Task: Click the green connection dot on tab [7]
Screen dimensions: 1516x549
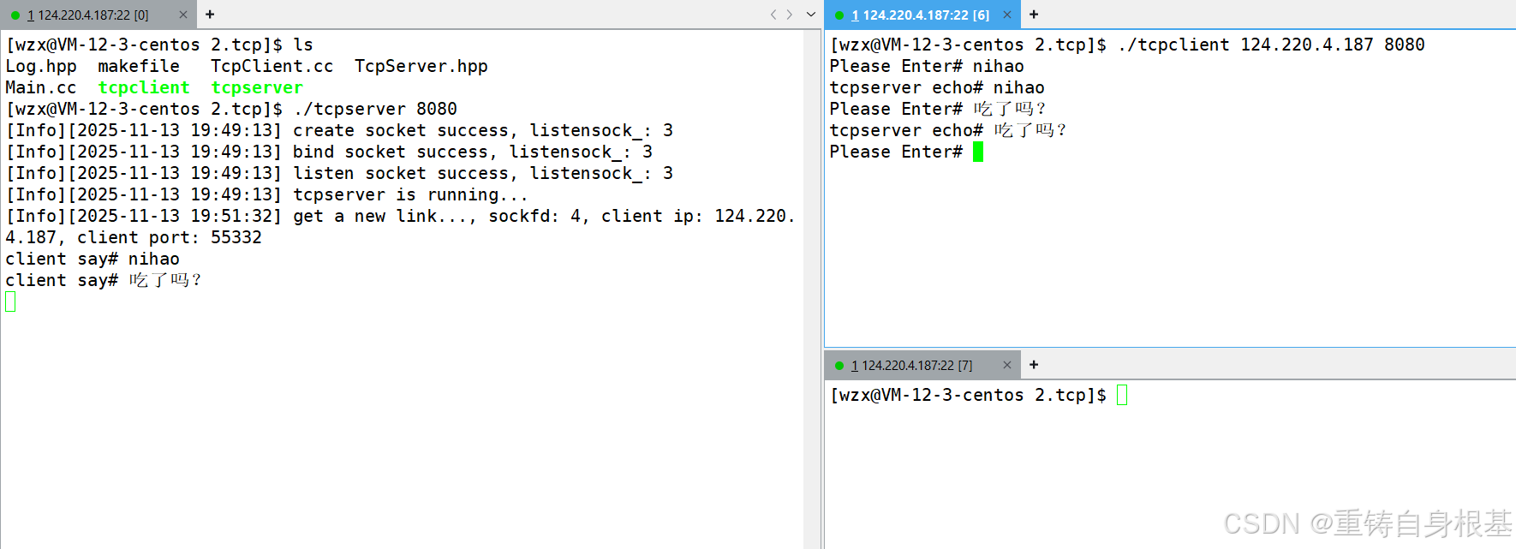Action: (839, 366)
